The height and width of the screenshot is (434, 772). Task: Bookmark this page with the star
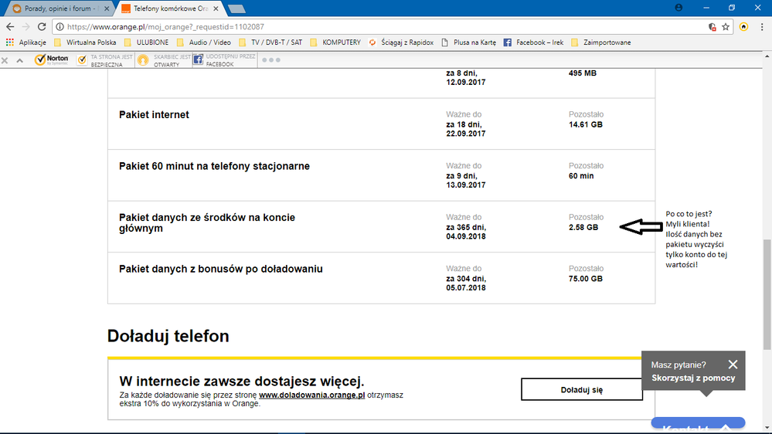pyautogui.click(x=726, y=27)
